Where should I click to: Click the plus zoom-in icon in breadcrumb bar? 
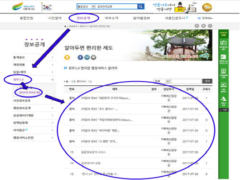pos(197,26)
